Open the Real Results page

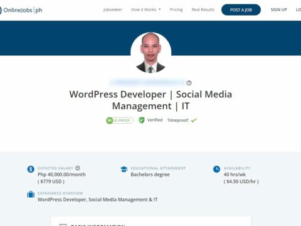[203, 9]
